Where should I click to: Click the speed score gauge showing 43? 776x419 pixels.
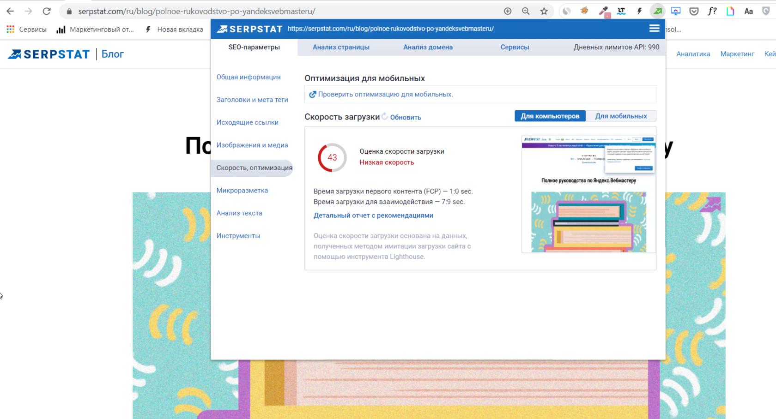332,157
